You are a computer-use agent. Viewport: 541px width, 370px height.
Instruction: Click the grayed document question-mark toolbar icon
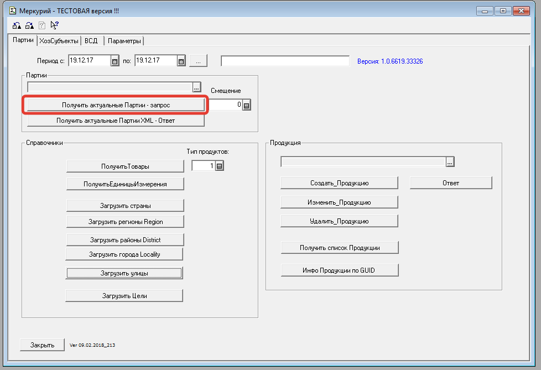[x=41, y=25]
